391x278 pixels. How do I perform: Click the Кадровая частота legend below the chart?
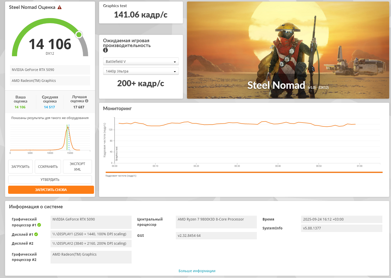[x=121, y=176]
